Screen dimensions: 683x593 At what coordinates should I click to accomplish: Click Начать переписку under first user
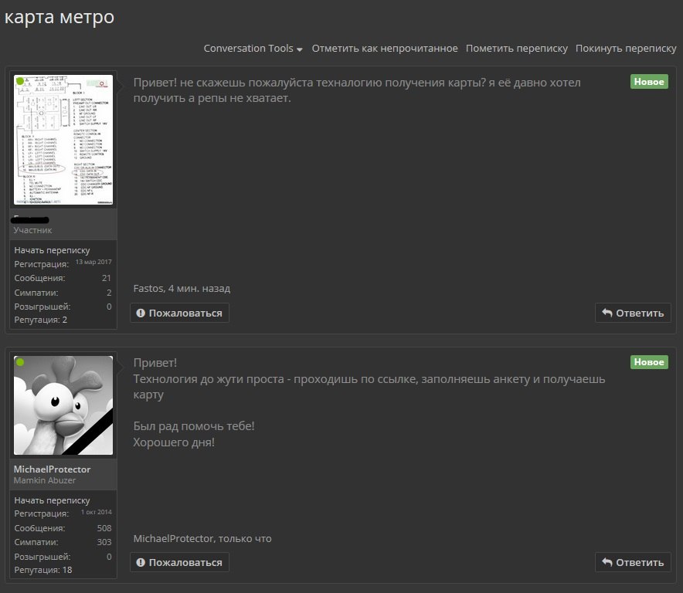52,250
